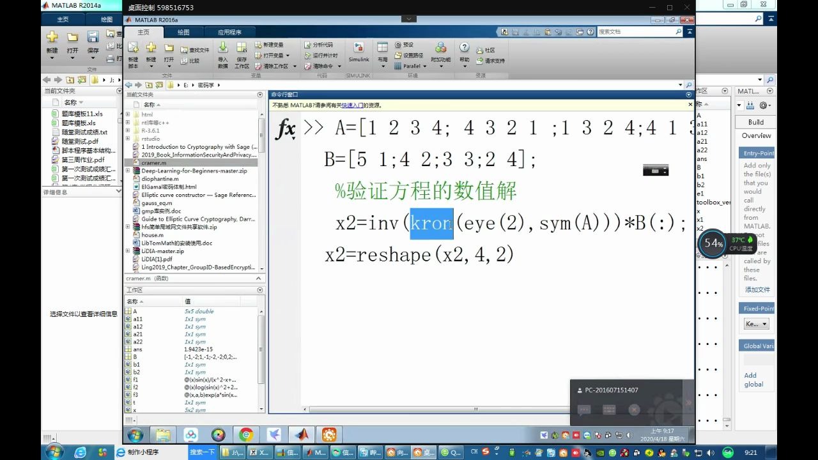Click the Overview item in right panel

click(756, 135)
